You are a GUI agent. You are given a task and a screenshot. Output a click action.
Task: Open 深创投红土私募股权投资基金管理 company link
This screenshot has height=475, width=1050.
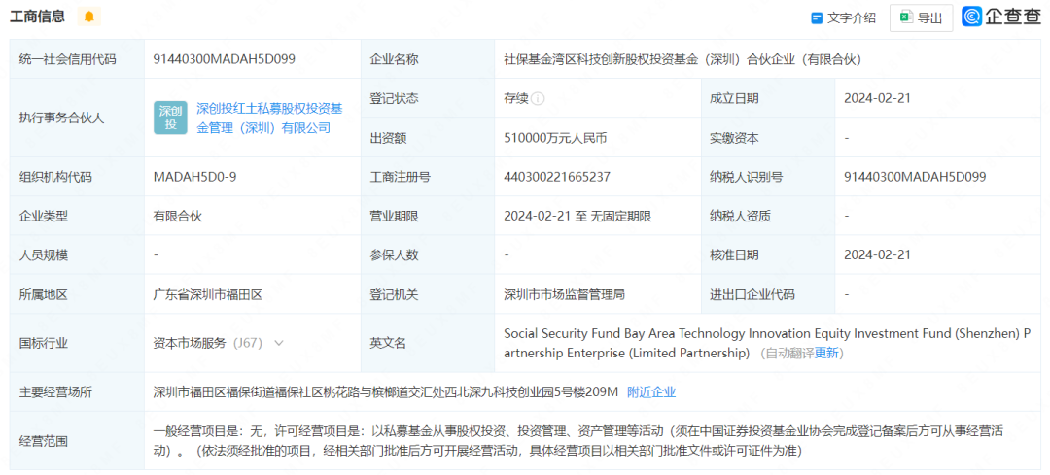click(x=269, y=118)
